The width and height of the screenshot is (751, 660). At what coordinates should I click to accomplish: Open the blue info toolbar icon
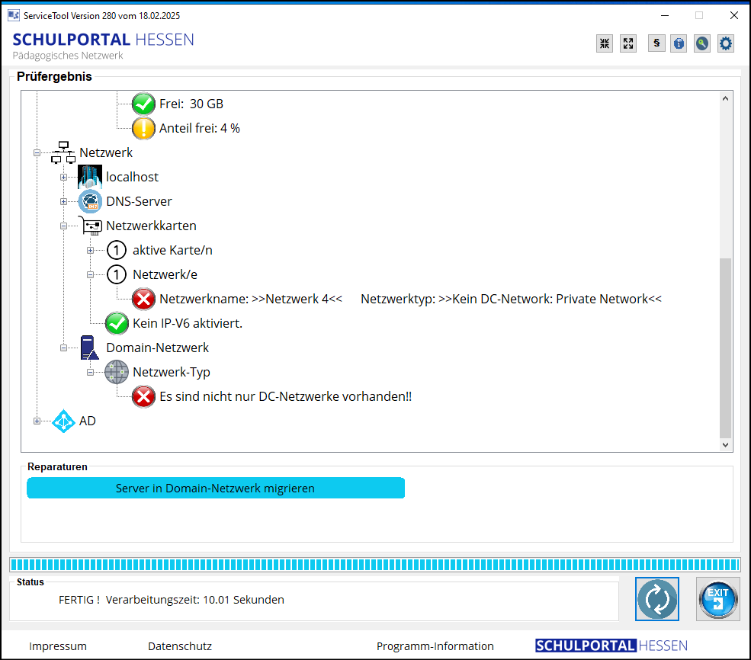click(679, 43)
